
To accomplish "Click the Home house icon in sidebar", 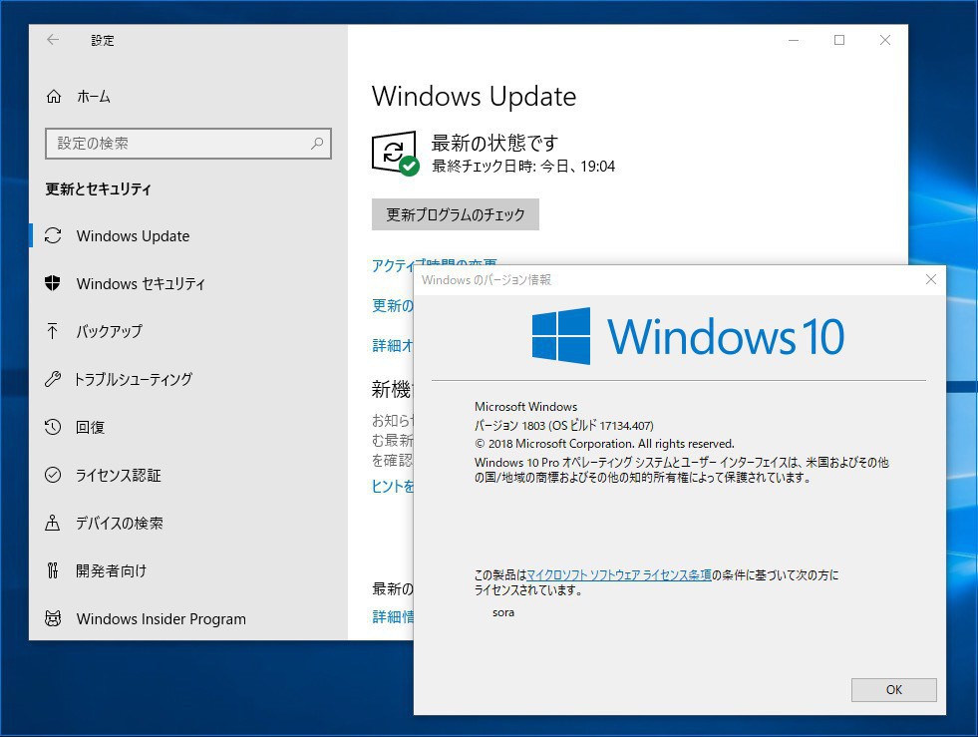I will [54, 96].
